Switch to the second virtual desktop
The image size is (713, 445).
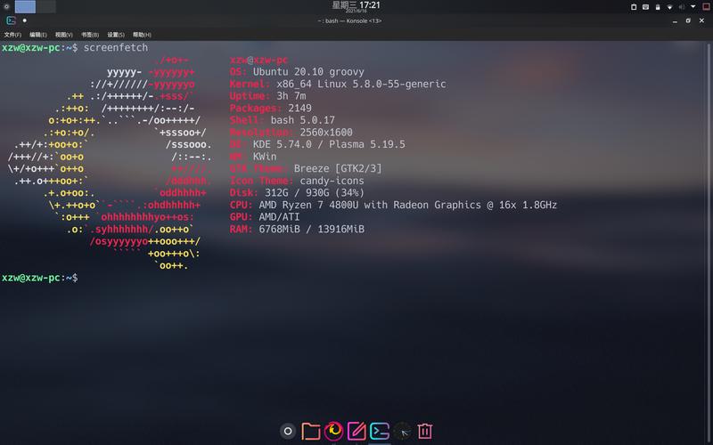[45, 6]
